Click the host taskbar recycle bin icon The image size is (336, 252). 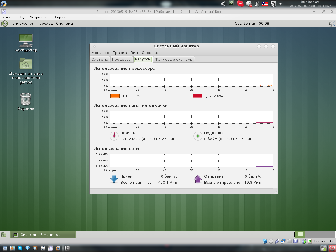[323, 248]
